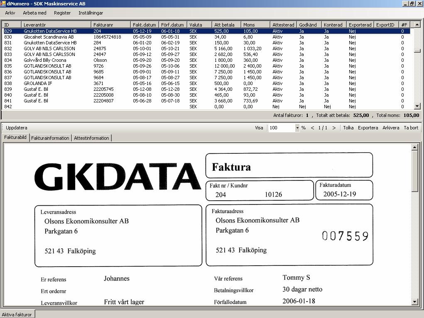Select GOTLANDSKONSULT AB invoice 9685
This screenshot has width=424, height=318.
coord(207,72)
